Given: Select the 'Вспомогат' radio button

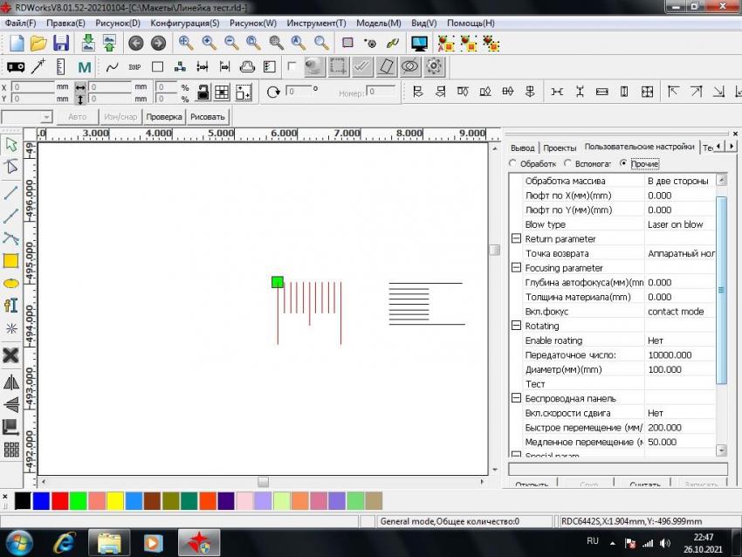Looking at the screenshot, I should [568, 163].
